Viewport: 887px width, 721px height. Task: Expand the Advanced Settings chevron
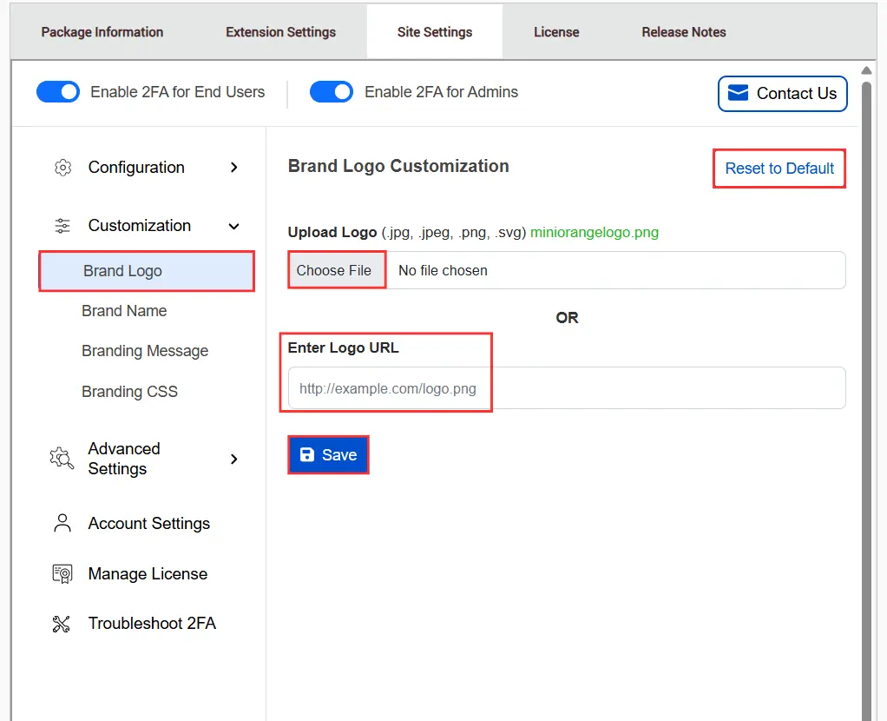tap(233, 459)
